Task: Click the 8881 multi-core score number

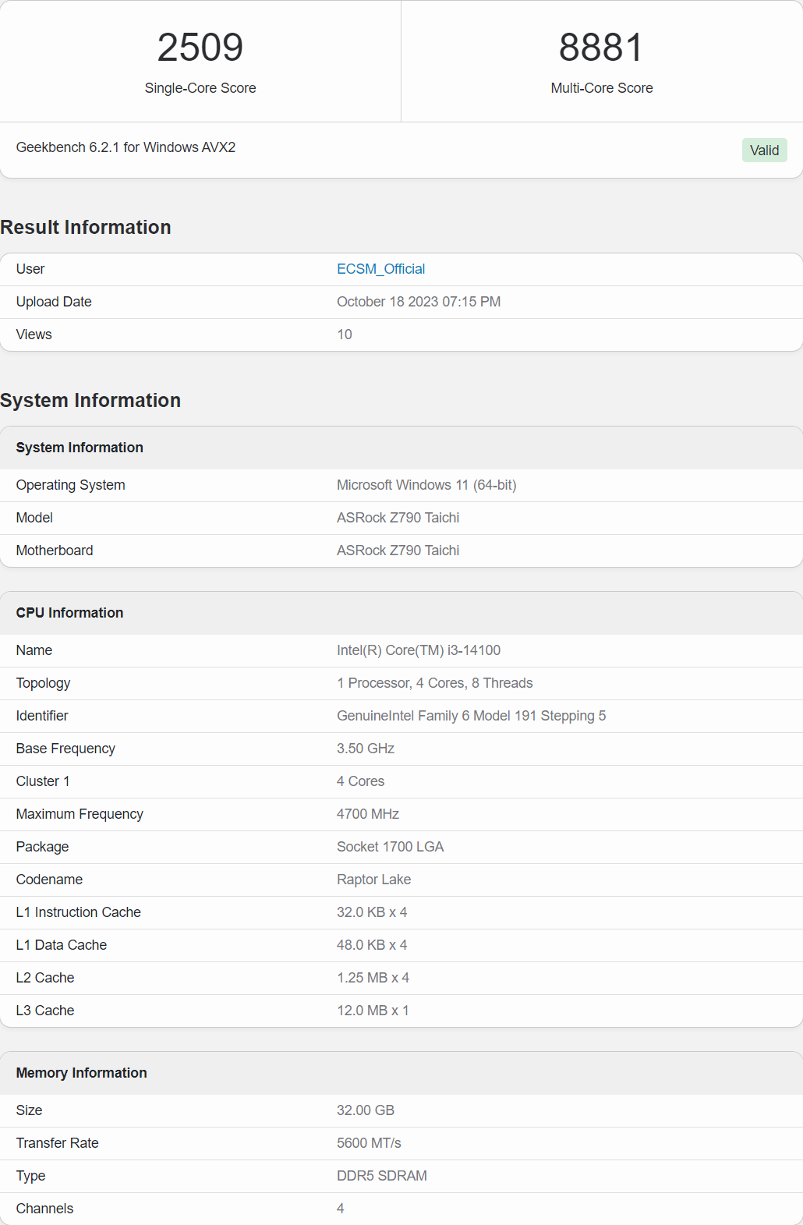Action: point(601,48)
